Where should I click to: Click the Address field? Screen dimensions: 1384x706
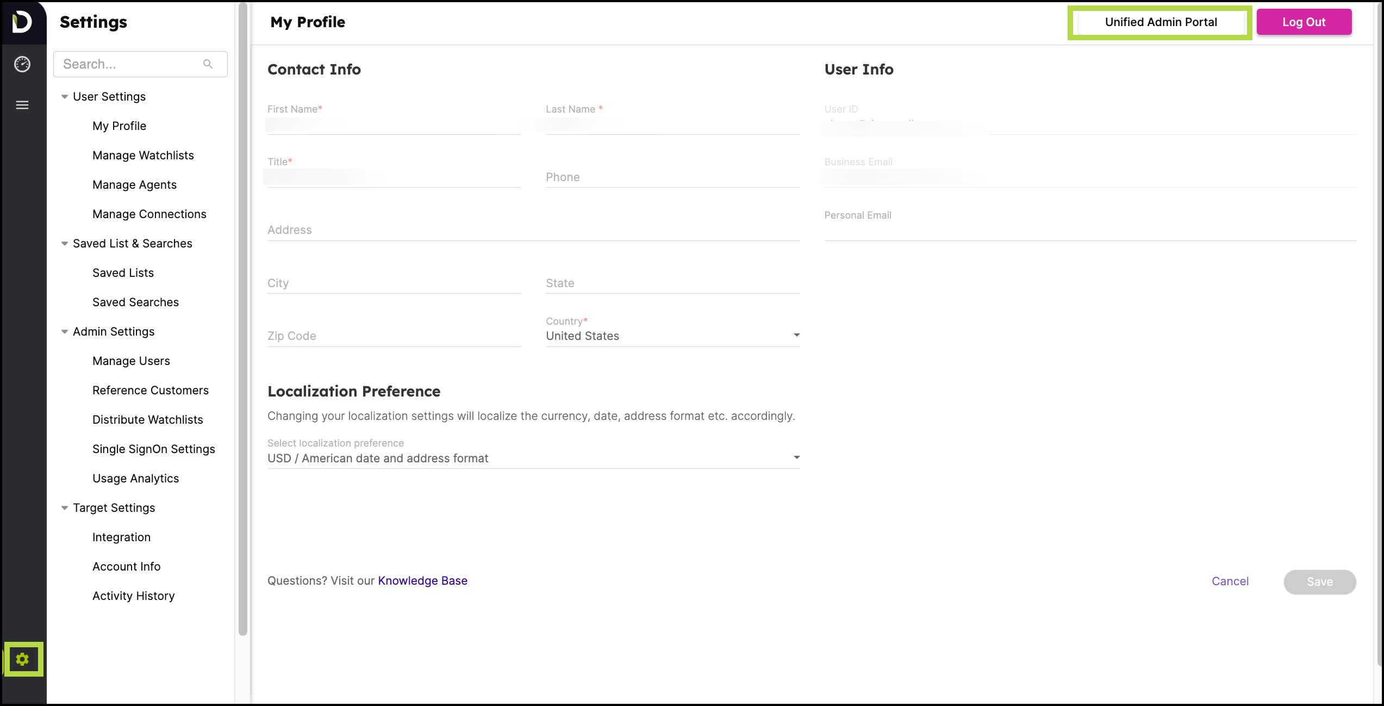coord(533,230)
